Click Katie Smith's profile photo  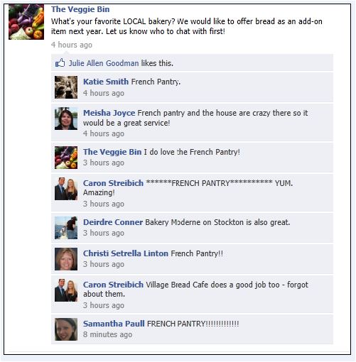(66, 87)
